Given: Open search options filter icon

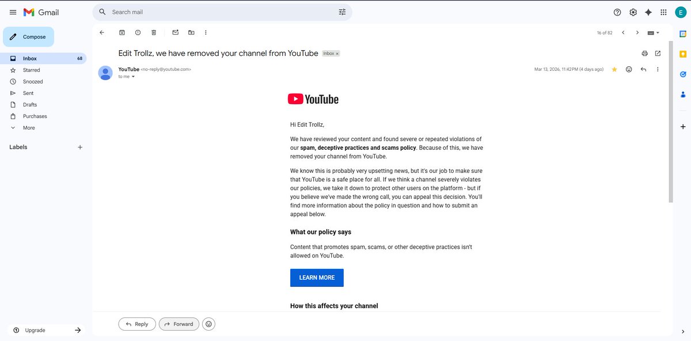Looking at the screenshot, I should tap(342, 12).
